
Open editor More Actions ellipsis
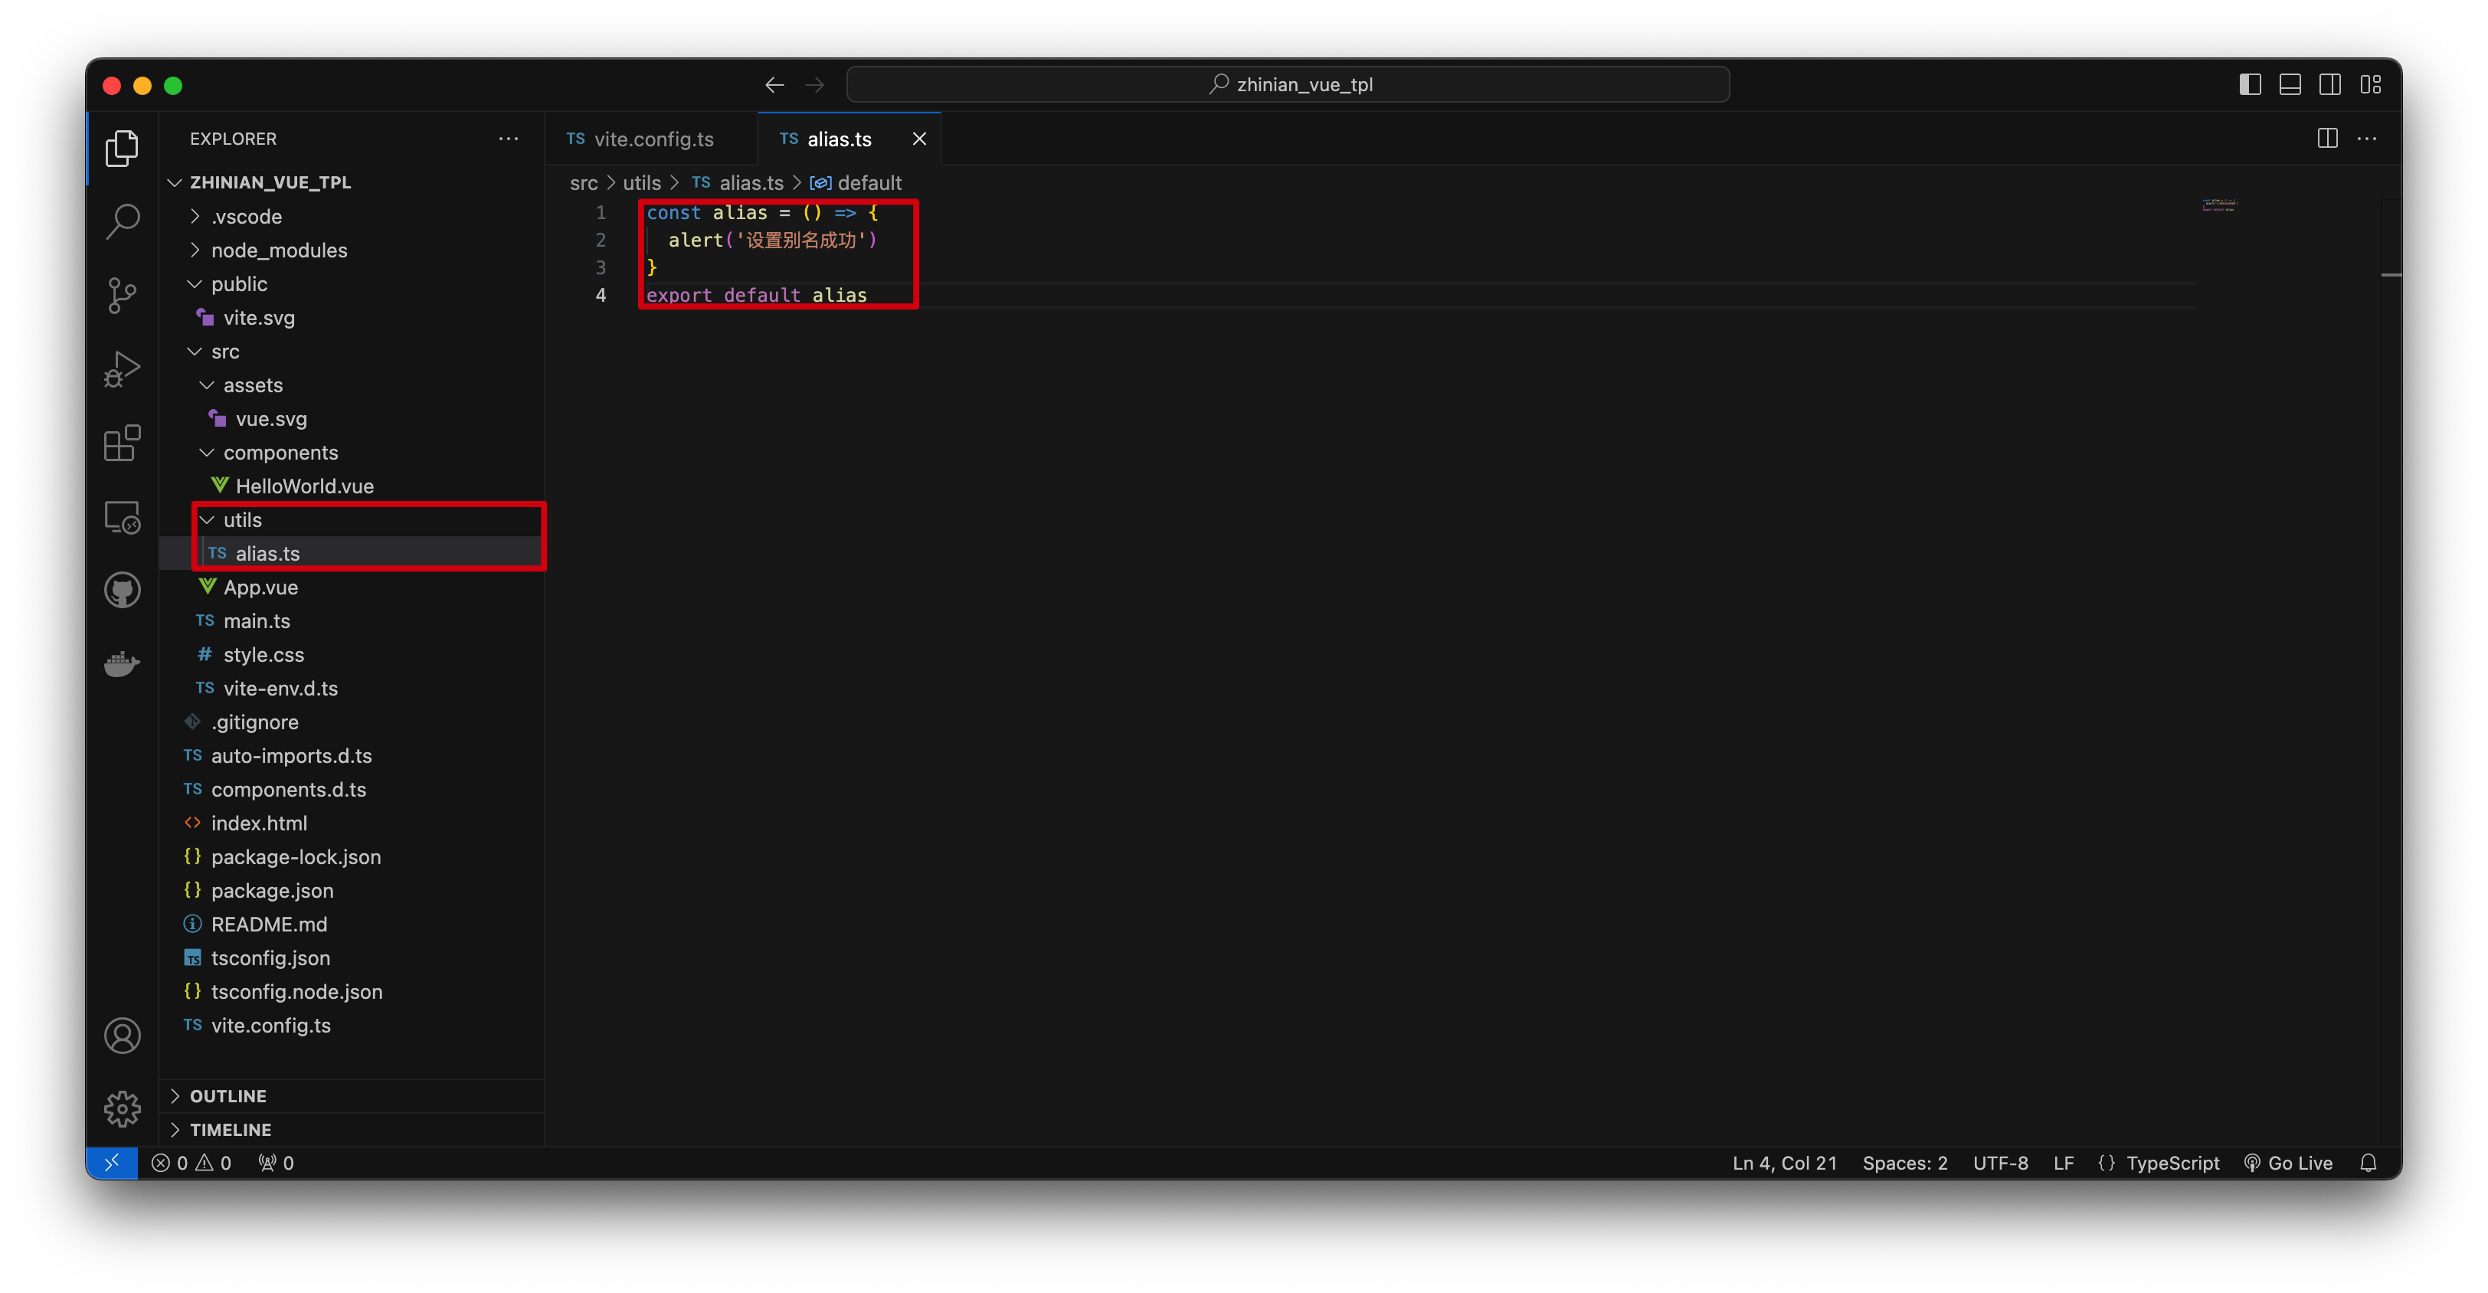(2367, 138)
